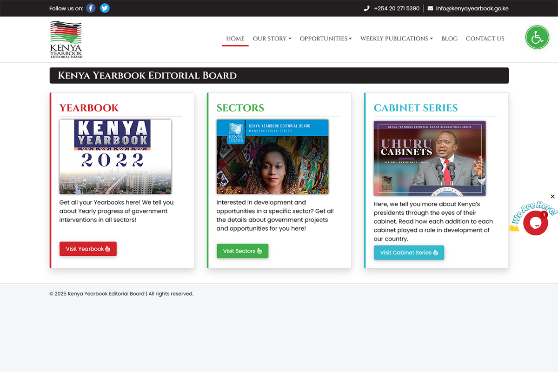This screenshot has height=372, width=558.
Task: Navigate to CONTACT US
Action: [485, 39]
